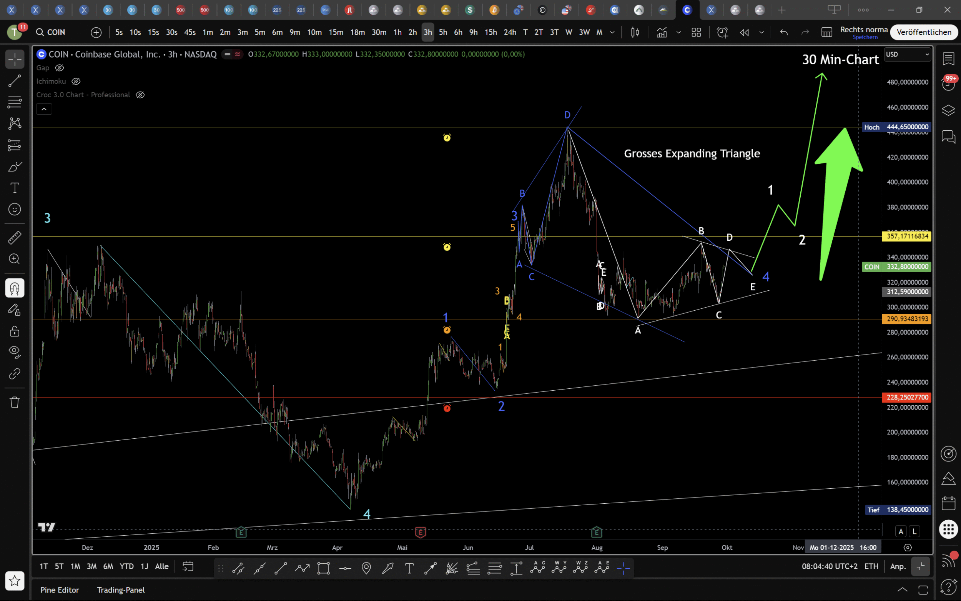
Task: Toggle magnet mode in the left toolbar
Action: (x=15, y=288)
